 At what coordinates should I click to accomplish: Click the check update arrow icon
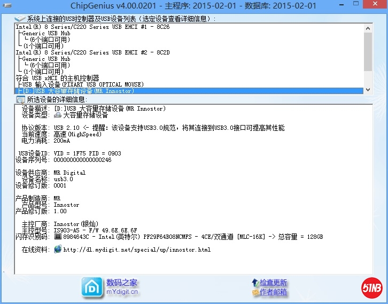pyautogui.click(x=255, y=283)
